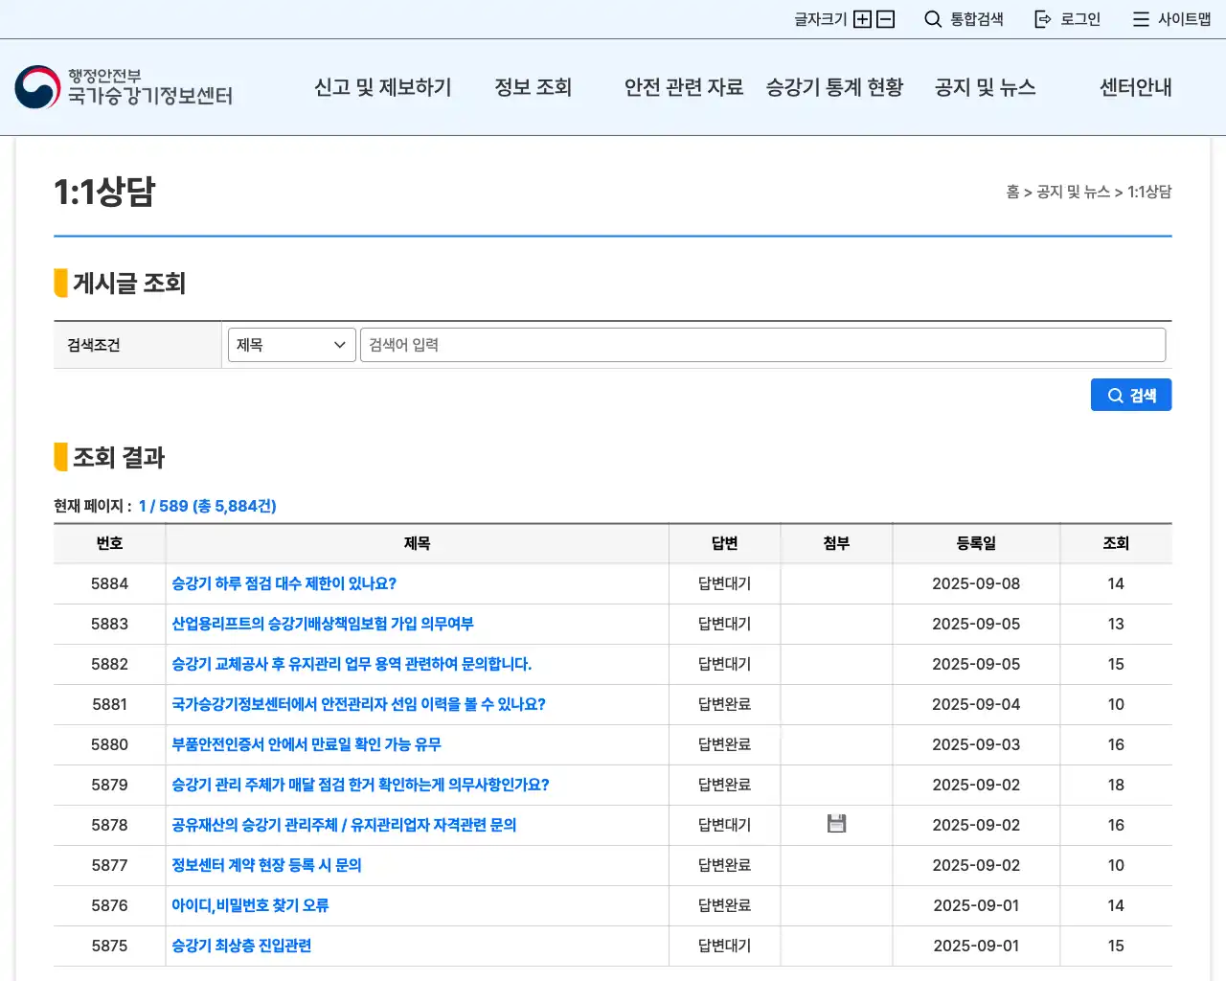
Task: Click 공지 및 뉴스 breadcrumb link
Action: coord(1073,192)
